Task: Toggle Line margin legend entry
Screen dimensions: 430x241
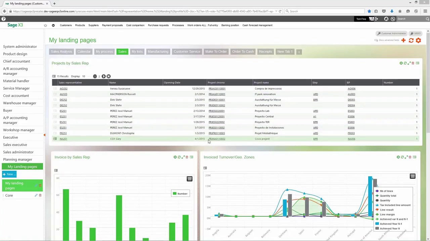Action: 385,214
